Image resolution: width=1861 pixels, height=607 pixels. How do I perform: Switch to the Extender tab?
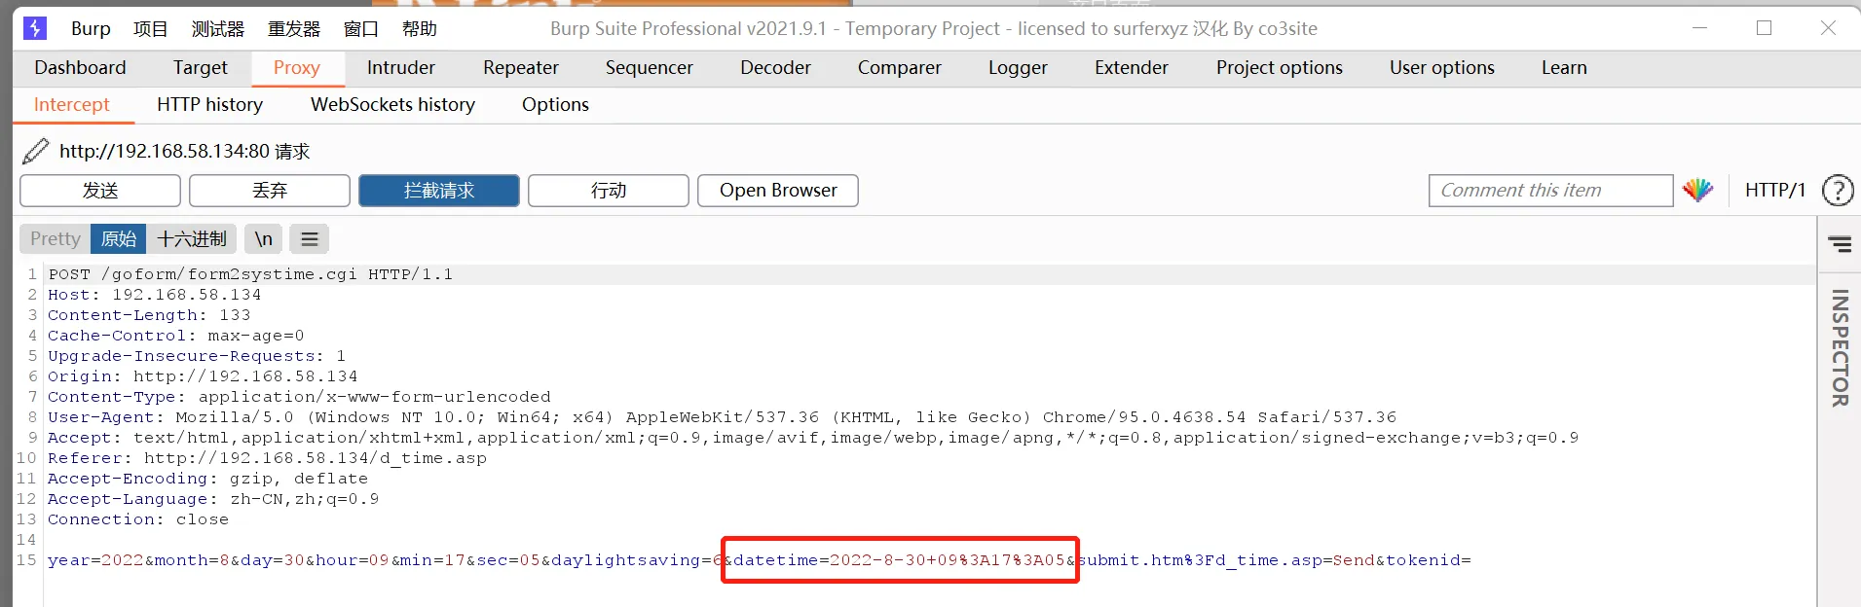tap(1131, 68)
